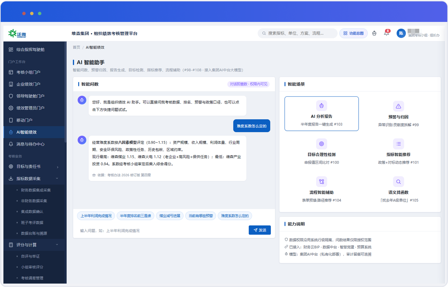448x287 pixels.
Task: Focus the 输入问题 chat input field
Action: tap(162, 231)
